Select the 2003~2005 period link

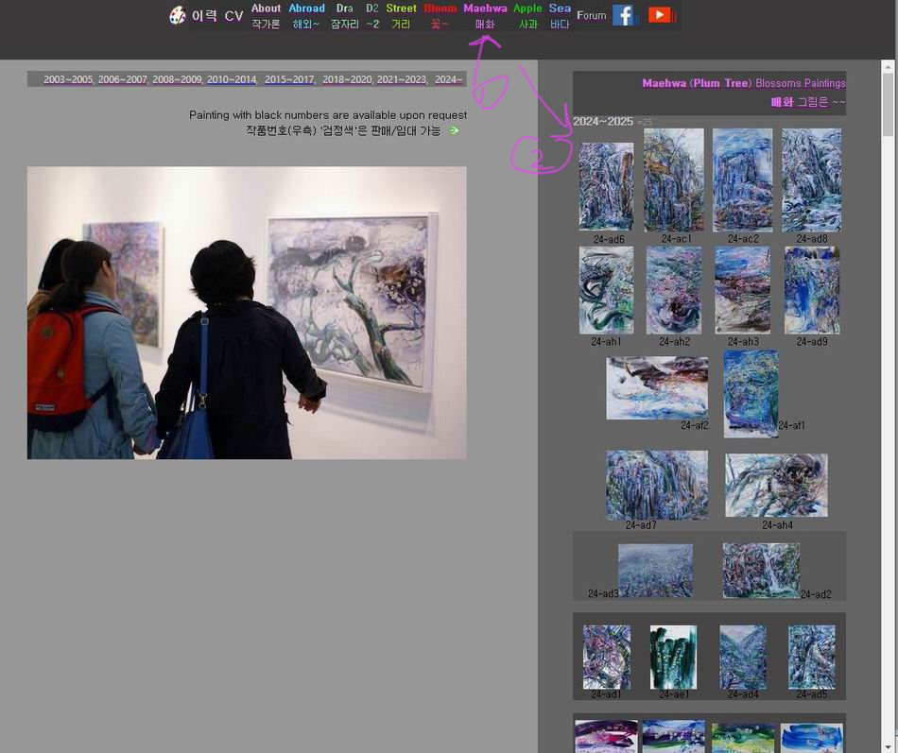pyautogui.click(x=67, y=79)
